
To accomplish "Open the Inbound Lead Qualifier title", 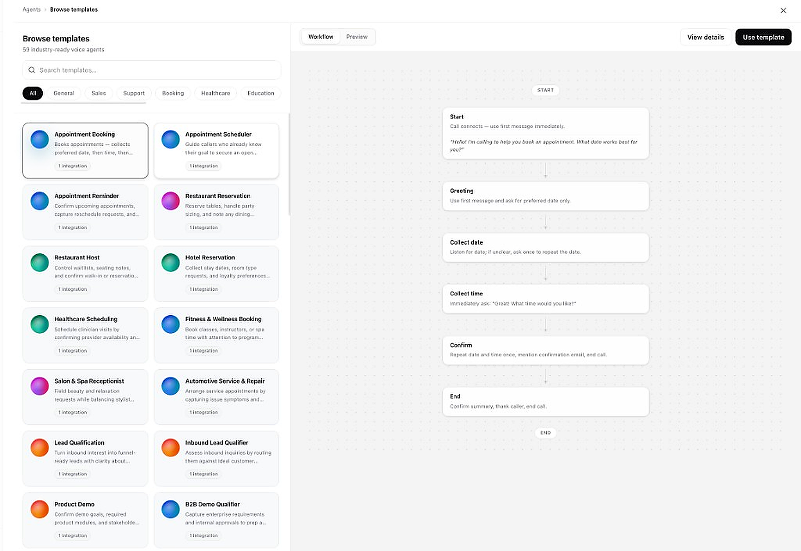I will coord(217,443).
